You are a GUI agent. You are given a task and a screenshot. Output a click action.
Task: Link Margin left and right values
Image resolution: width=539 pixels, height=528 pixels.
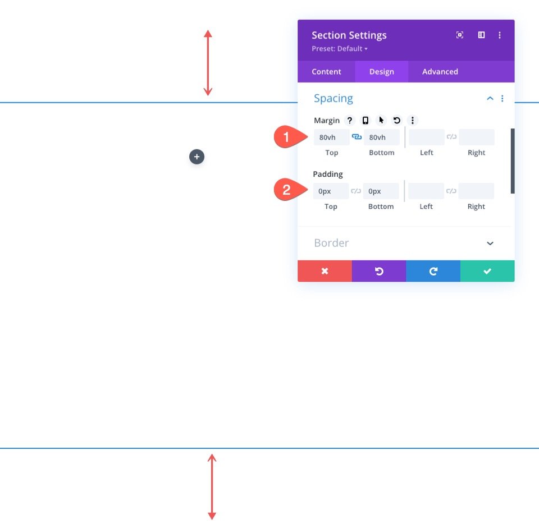click(451, 137)
